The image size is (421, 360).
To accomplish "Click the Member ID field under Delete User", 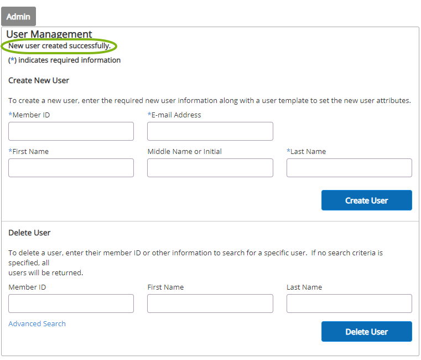I will coord(71,304).
